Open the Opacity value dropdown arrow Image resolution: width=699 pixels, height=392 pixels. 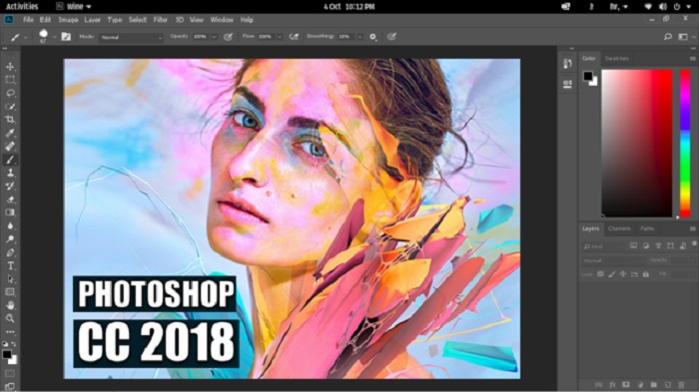pyautogui.click(x=214, y=37)
